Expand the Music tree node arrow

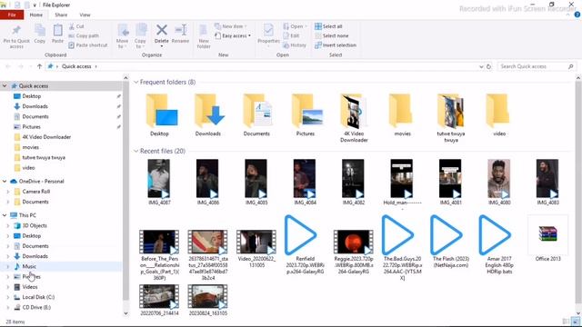pyautogui.click(x=8, y=266)
